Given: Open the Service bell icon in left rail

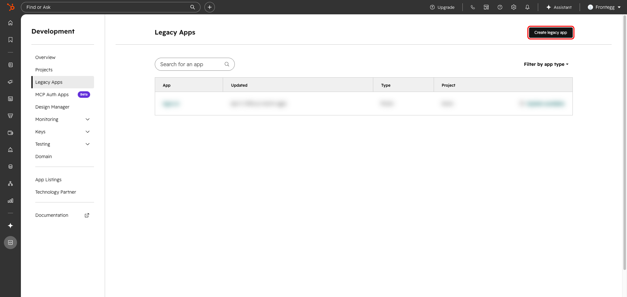Looking at the screenshot, I should [10, 150].
